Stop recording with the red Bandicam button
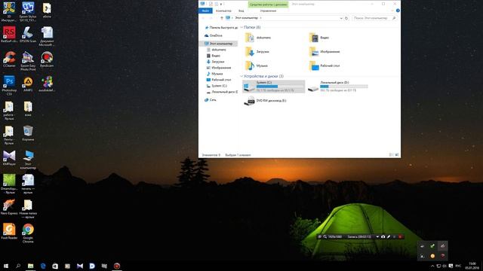The width and height of the screenshot is (483, 271). (400, 236)
